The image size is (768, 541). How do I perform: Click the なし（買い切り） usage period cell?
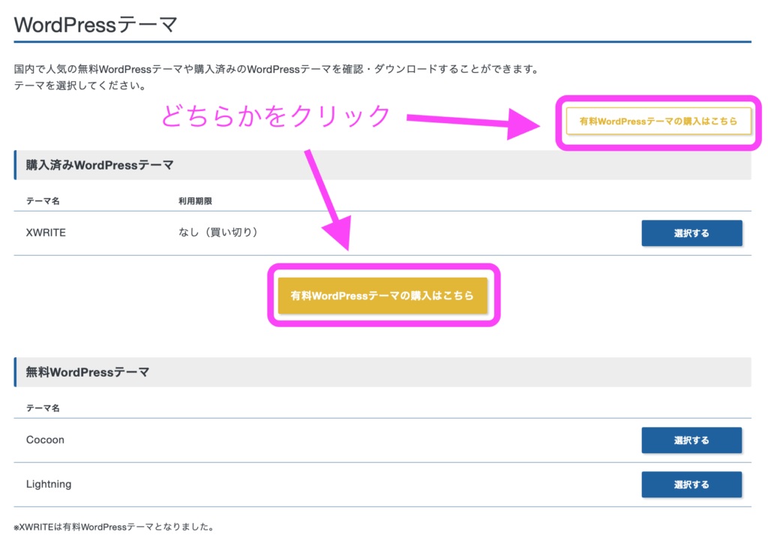click(x=218, y=233)
